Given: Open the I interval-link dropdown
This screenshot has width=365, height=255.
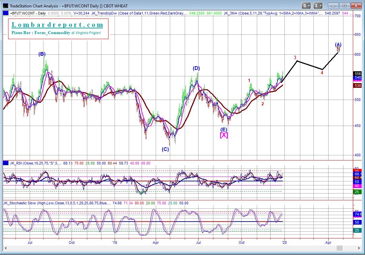Looking at the screenshot, I should coord(318,6).
